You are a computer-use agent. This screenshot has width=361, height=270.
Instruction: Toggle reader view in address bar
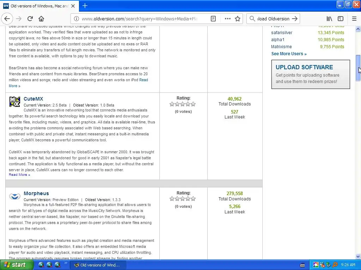[213, 19]
